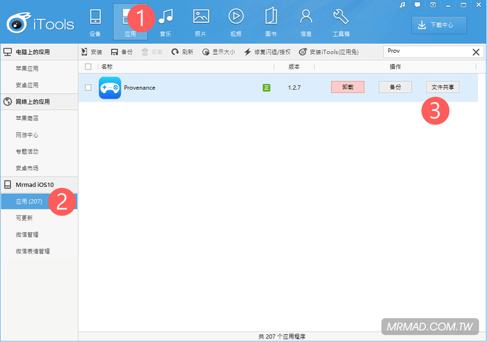
Task: Open the 设备 (Device) tab icon
Action: tap(95, 17)
